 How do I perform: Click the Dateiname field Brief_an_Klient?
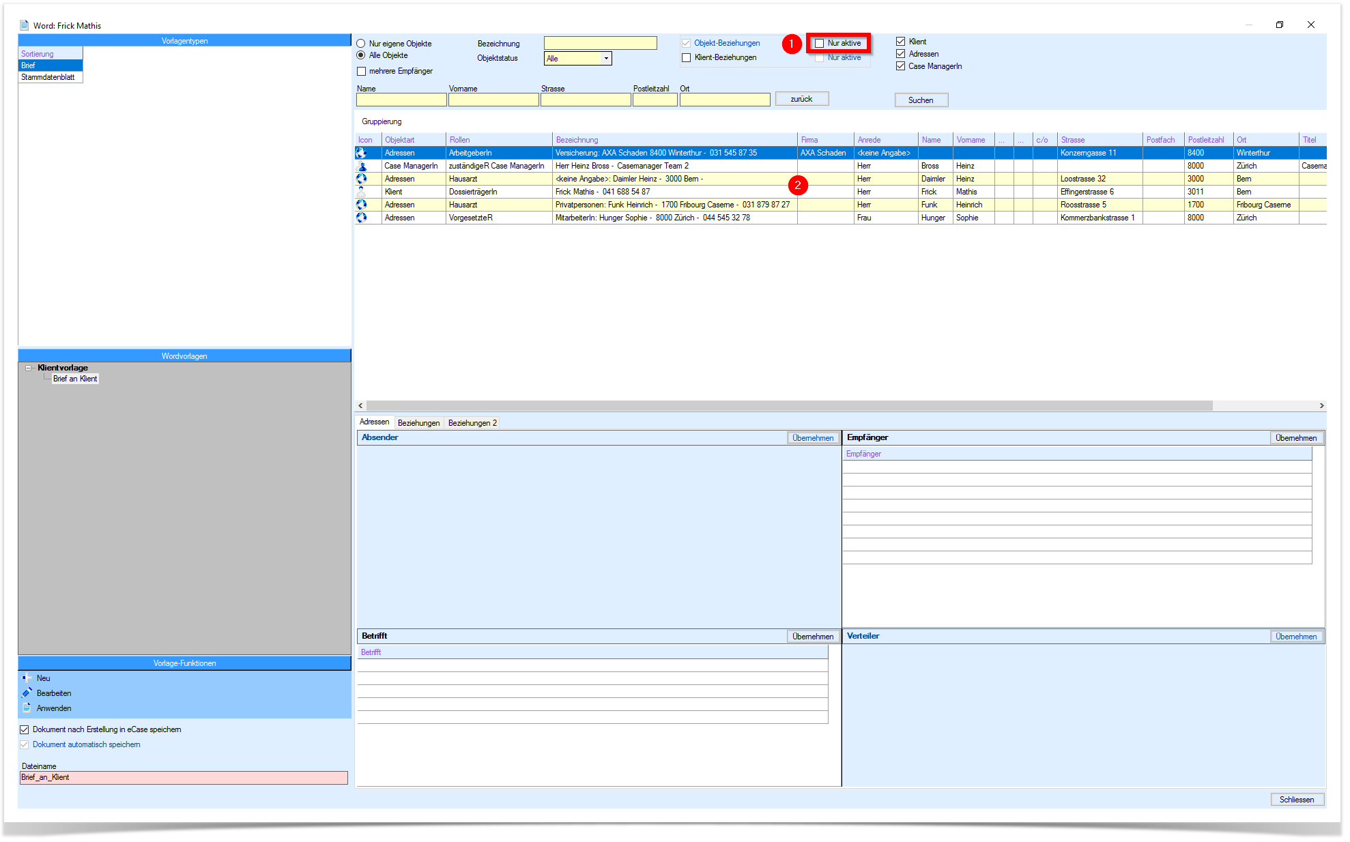pyautogui.click(x=184, y=778)
